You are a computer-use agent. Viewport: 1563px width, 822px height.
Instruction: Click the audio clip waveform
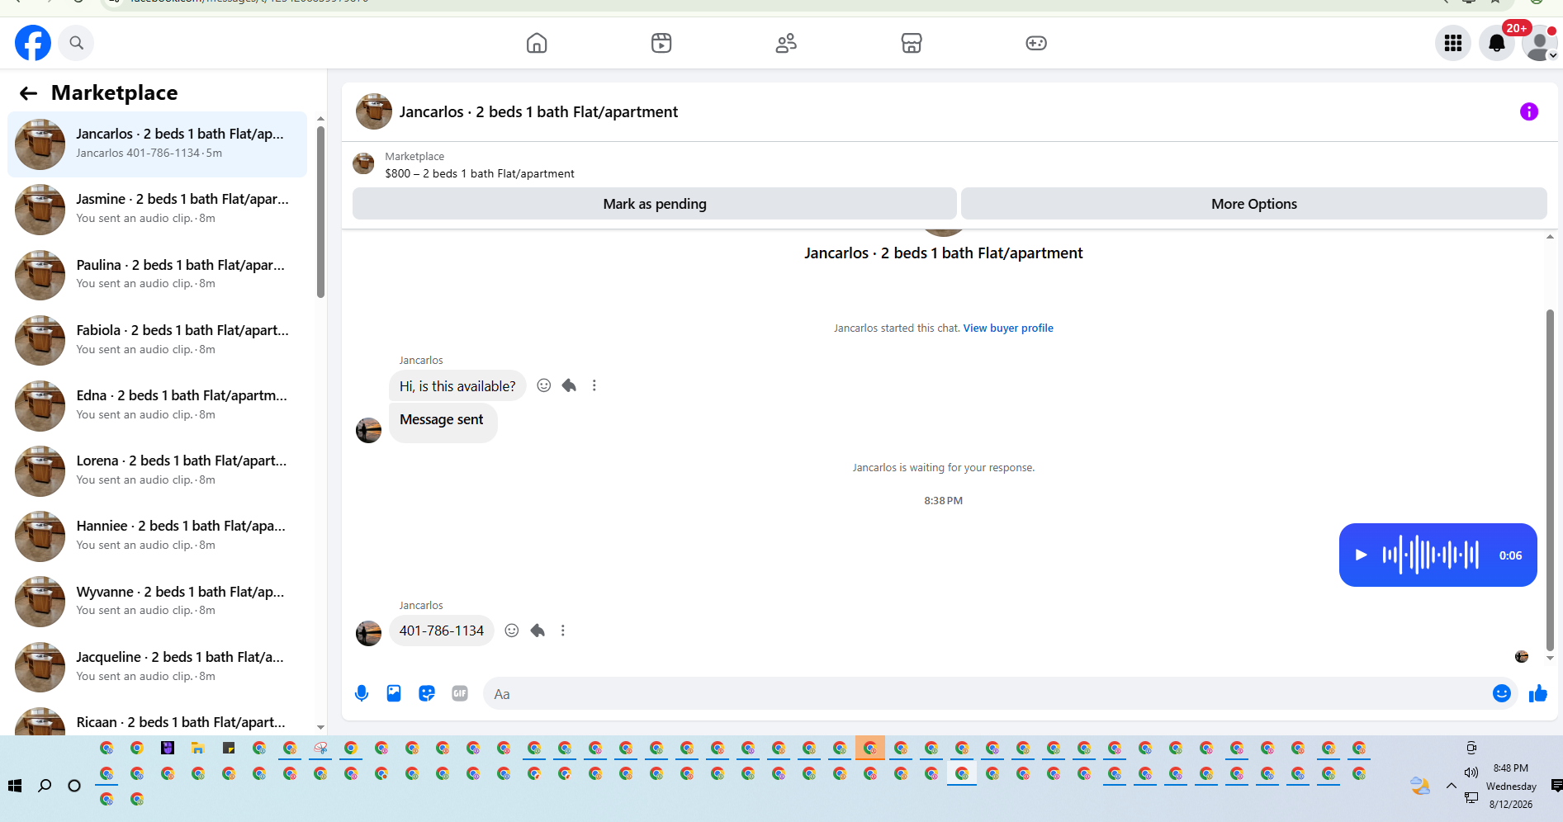(x=1431, y=555)
